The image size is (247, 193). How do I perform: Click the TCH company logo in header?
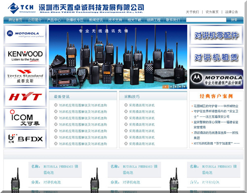[x=21, y=8]
